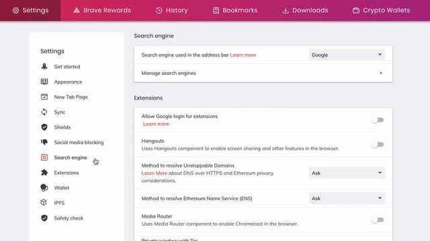Click the Safety check shield icon
This screenshot has width=430, height=241.
click(x=44, y=218)
